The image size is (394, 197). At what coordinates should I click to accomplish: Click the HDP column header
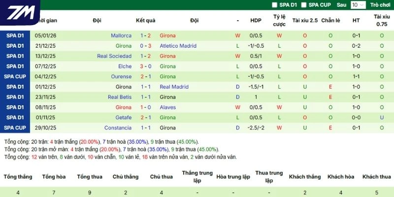(x=256, y=21)
